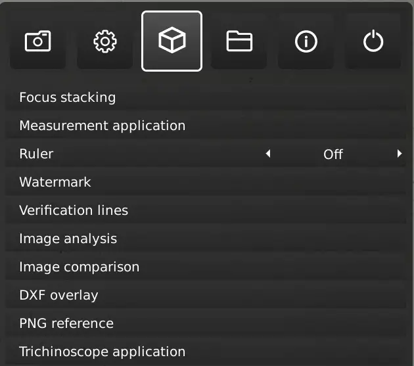Launch Trichinoscope application
Viewport: 414px width, 366px height.
pyautogui.click(x=103, y=352)
